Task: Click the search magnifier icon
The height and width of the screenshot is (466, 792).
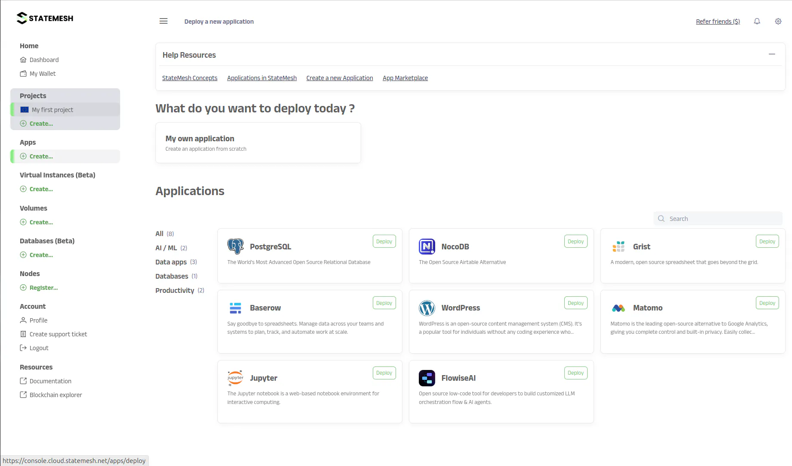Action: coord(662,218)
